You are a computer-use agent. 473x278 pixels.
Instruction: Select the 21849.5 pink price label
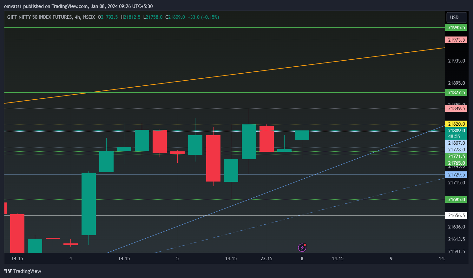pos(456,109)
